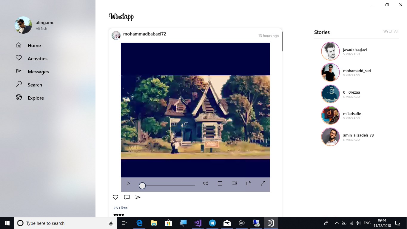Click '13 hours ago' timestamp
Screen dimensions: 407x229
click(x=268, y=36)
